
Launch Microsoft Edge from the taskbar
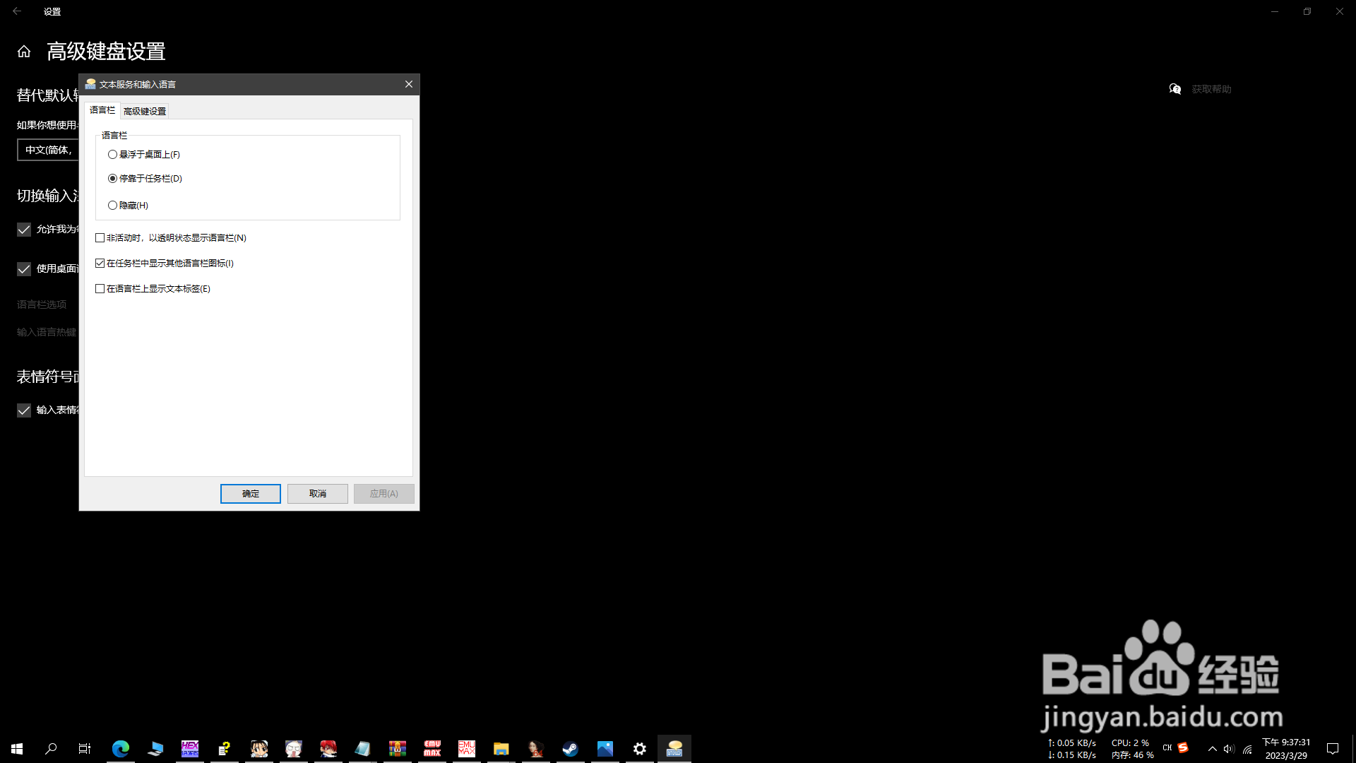(121, 748)
